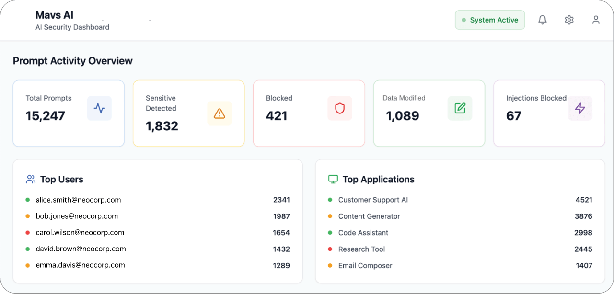Viewport: 614px width, 294px height.
Task: Click the Total Prompts activity pulse icon
Action: 99,108
